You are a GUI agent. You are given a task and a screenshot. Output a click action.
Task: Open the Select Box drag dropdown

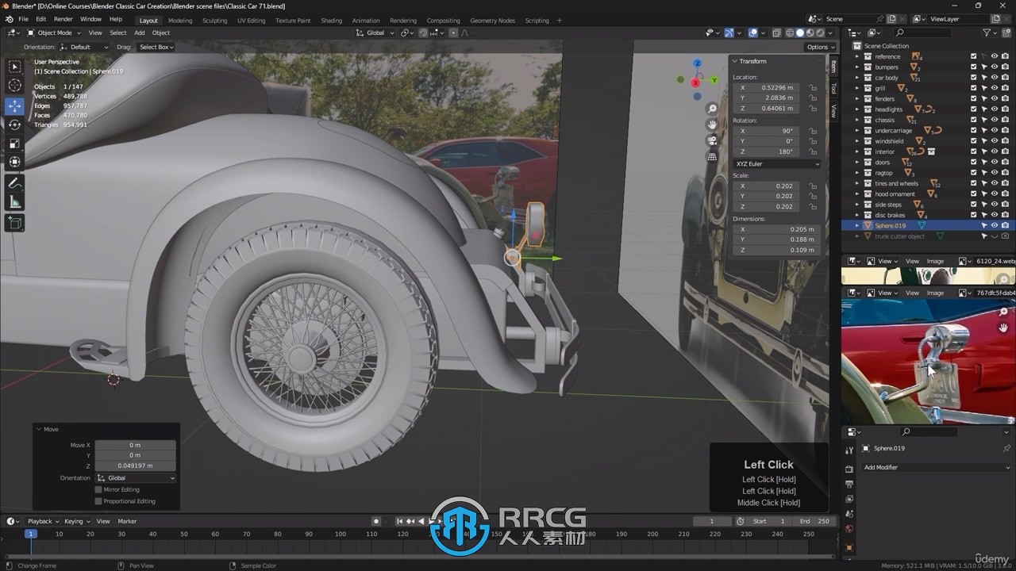[x=156, y=47]
